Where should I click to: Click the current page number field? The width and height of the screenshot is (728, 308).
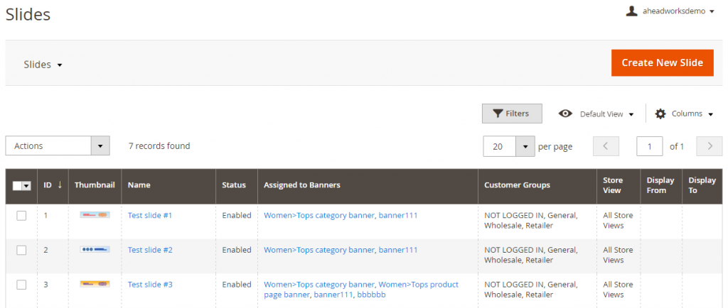pos(649,146)
